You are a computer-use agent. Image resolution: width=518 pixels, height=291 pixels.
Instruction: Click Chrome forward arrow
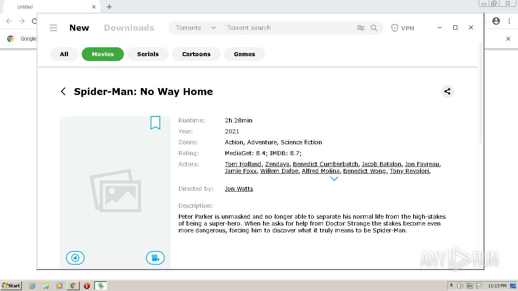(x=22, y=21)
